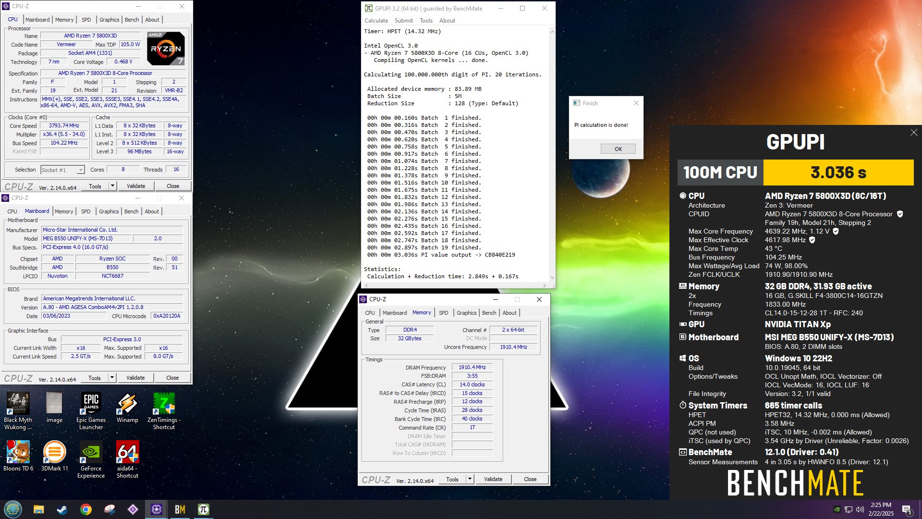Click the DRAM Frequency value field
This screenshot has width=922, height=519.
(472, 368)
